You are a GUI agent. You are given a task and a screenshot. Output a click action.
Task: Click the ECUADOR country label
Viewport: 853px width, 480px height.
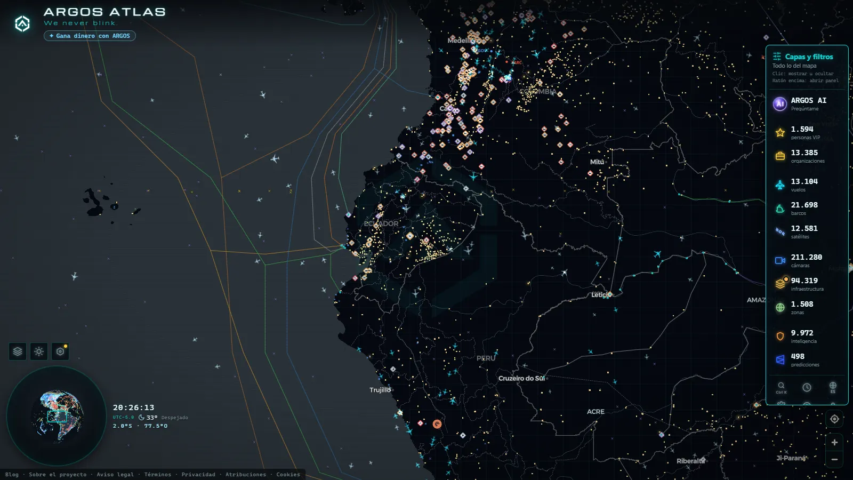click(x=381, y=223)
